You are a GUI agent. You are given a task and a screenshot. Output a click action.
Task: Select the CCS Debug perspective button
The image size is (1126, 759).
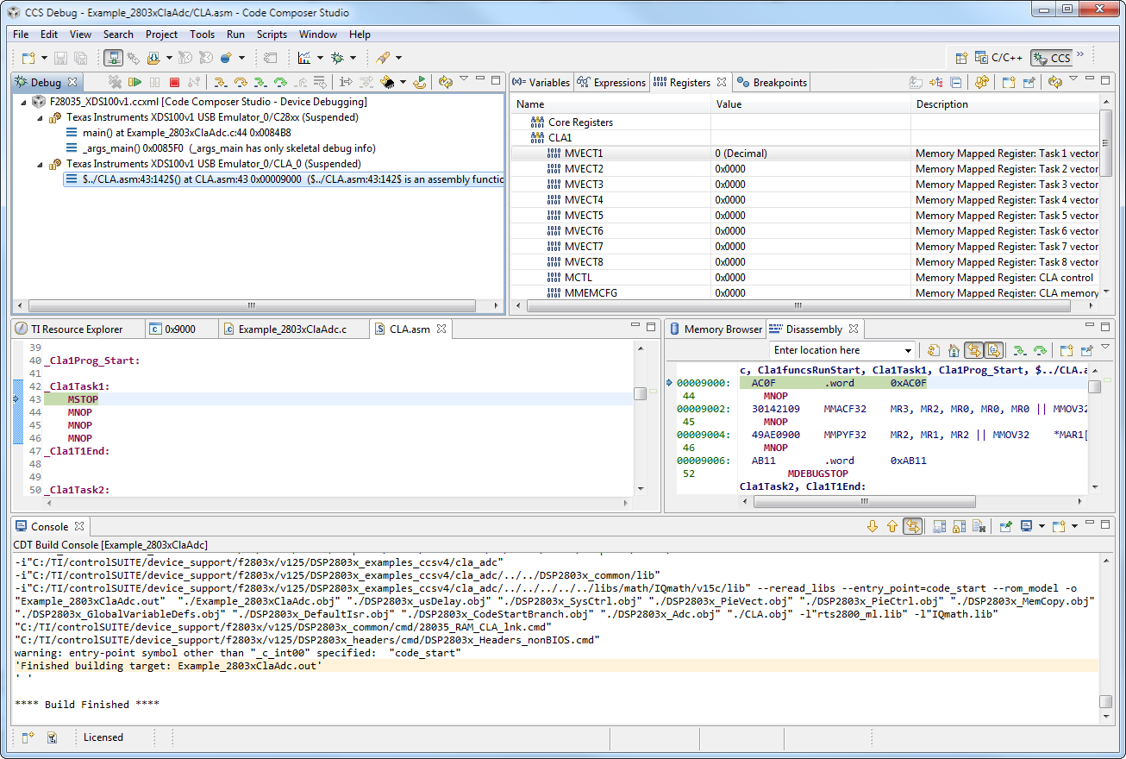pos(1052,58)
